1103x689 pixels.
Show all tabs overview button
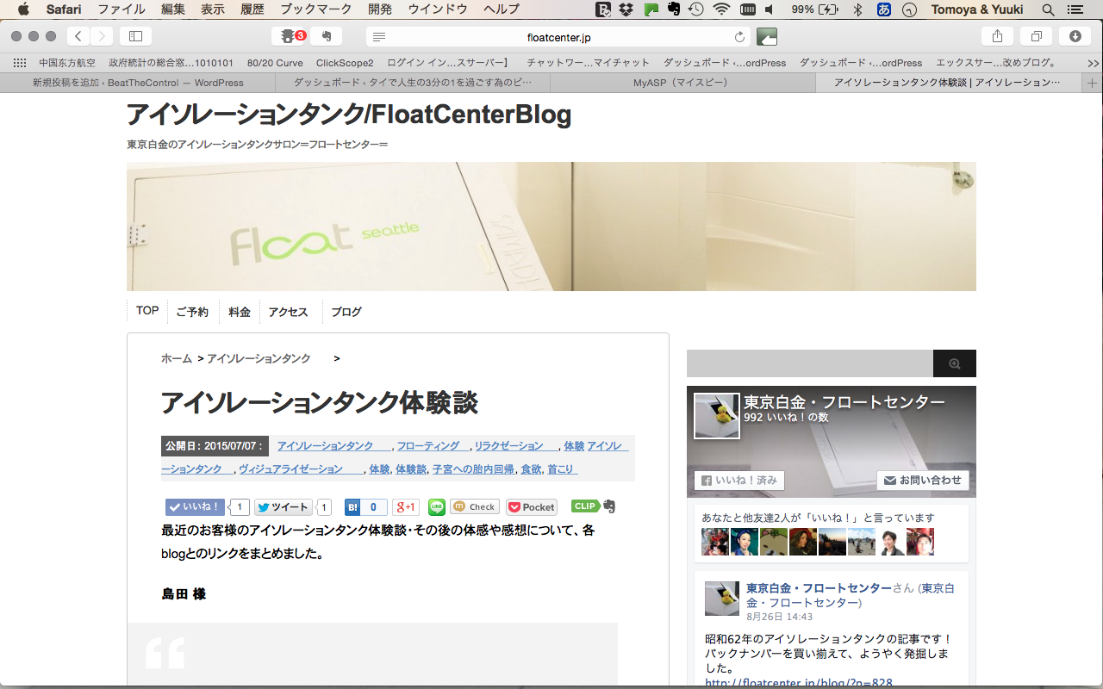coord(1036,36)
